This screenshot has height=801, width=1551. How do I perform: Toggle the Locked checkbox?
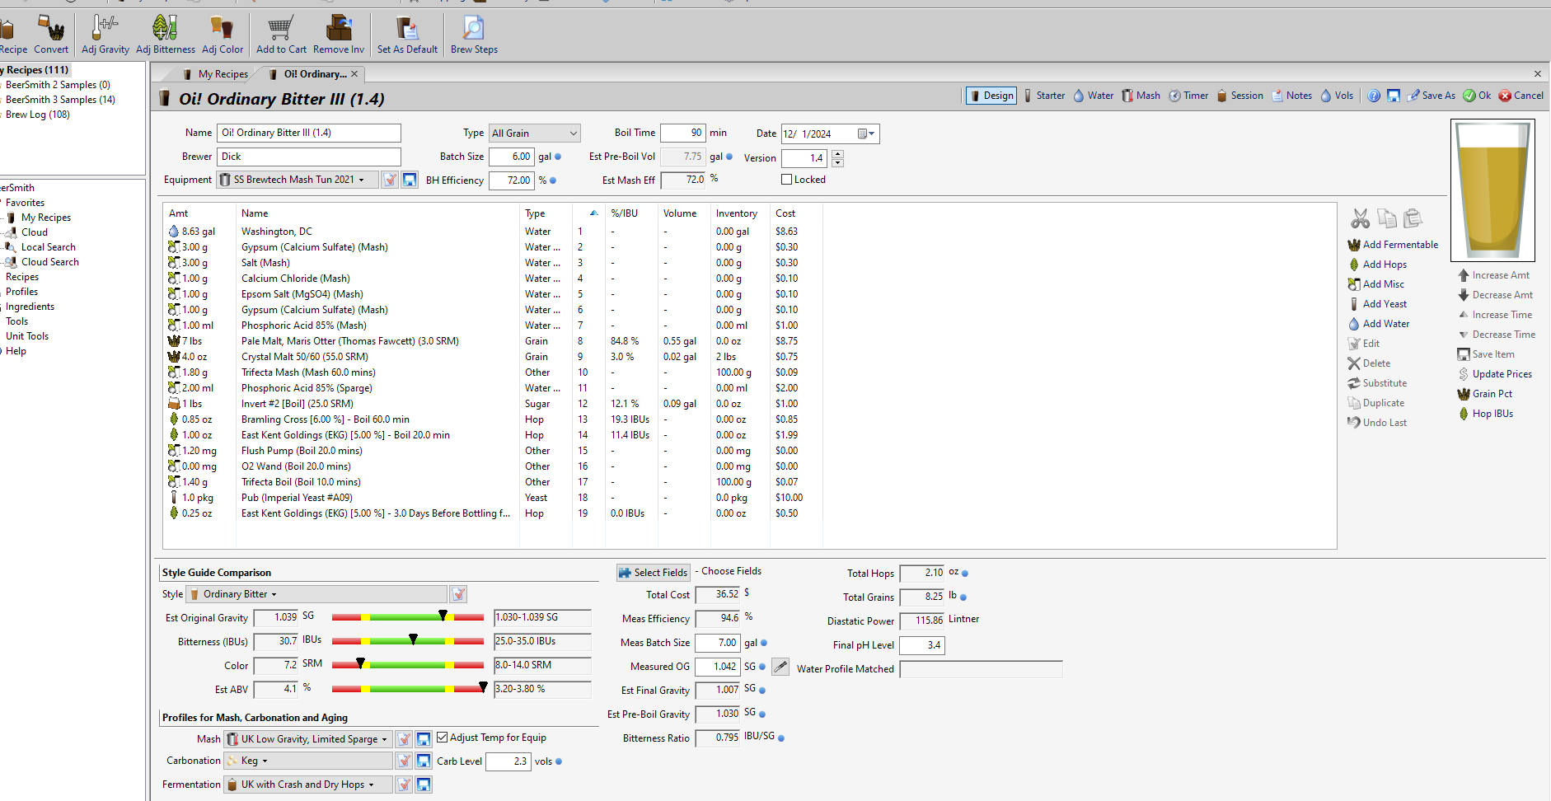pyautogui.click(x=786, y=180)
